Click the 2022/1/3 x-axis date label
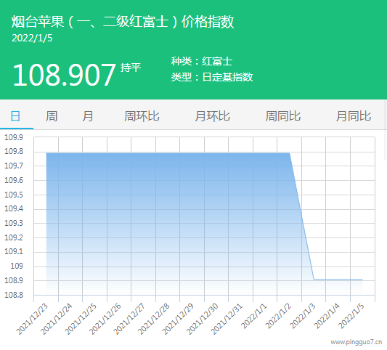Screen dimensions: 387x350 (303, 316)
